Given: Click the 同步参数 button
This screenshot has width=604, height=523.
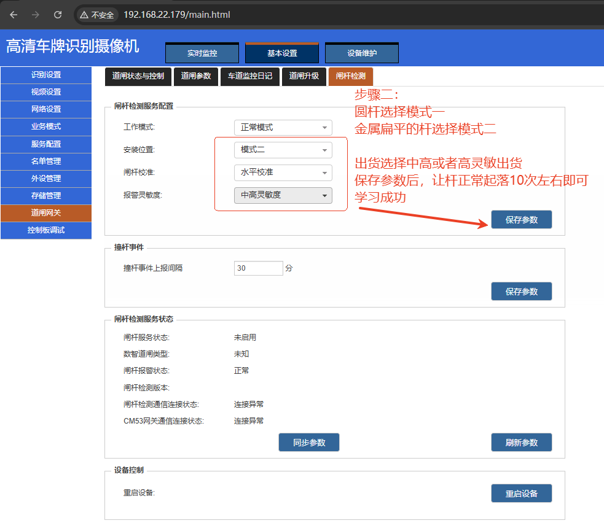Looking at the screenshot, I should 309,443.
